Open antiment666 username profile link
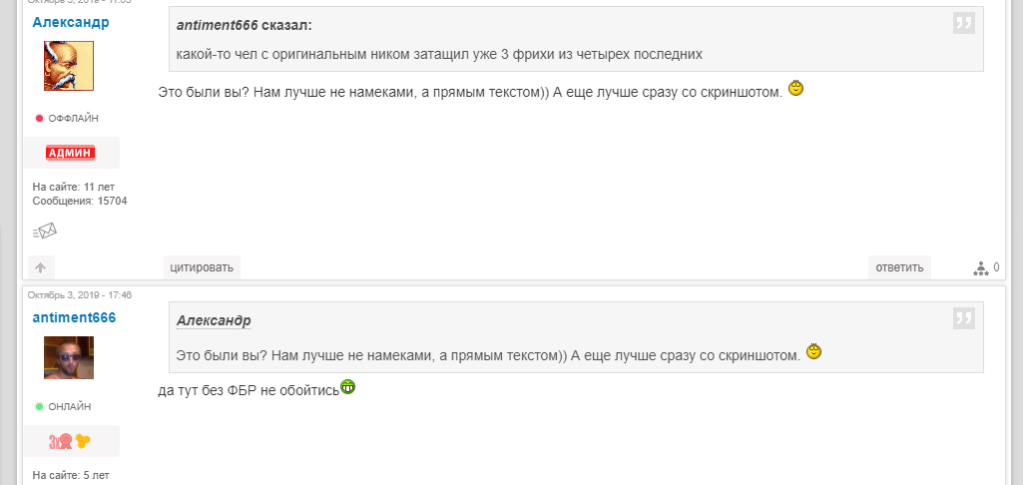Viewport: 1023px width, 485px height. (75, 318)
